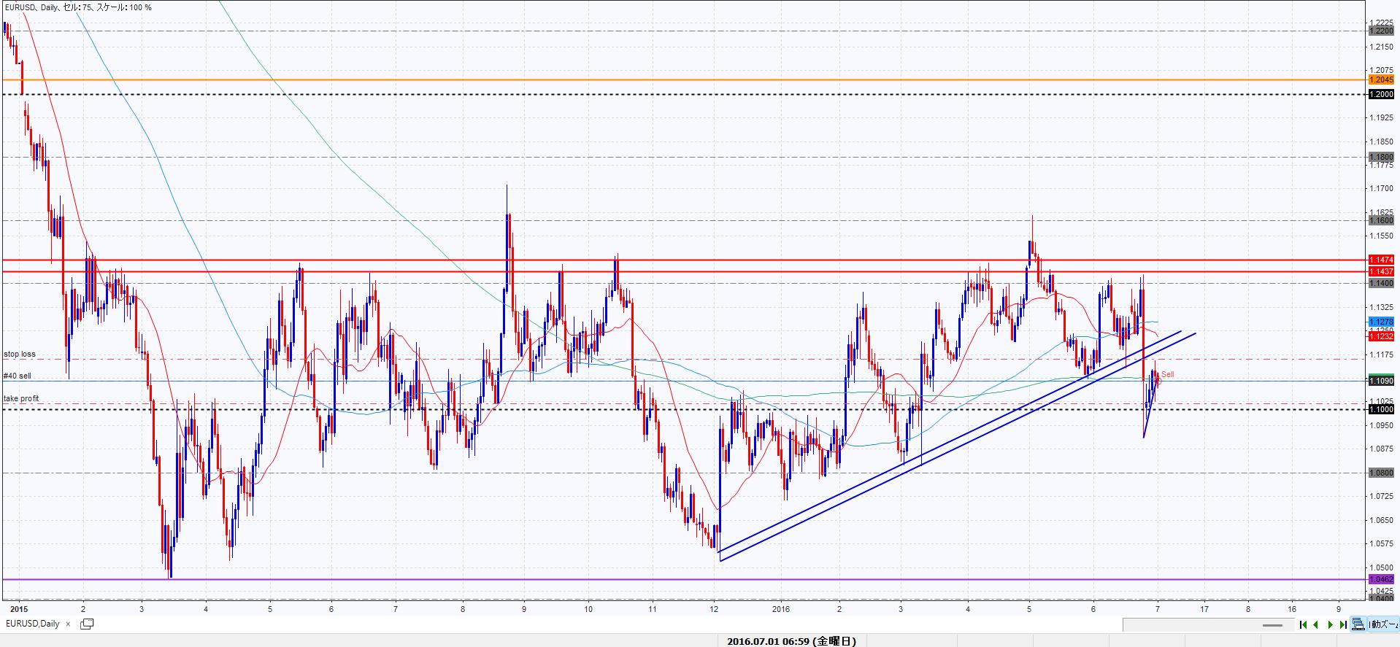Step chart forward one bar
The image size is (1400, 647).
pos(1330,624)
